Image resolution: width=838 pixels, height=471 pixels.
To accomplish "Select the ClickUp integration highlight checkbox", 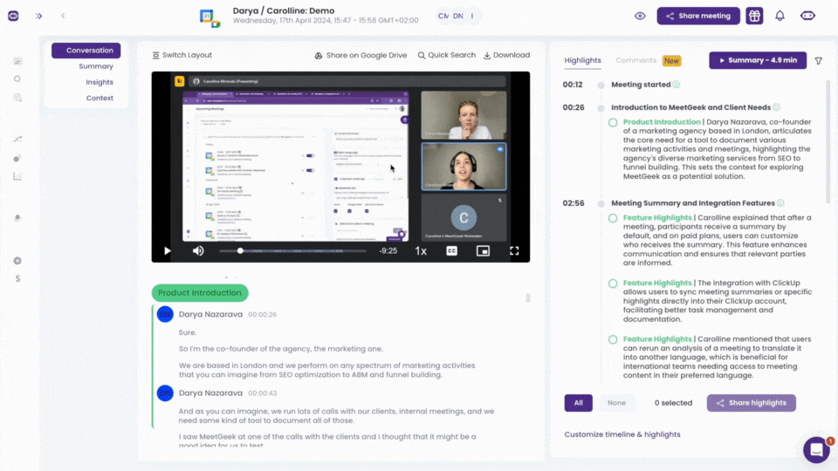I will pos(613,283).
